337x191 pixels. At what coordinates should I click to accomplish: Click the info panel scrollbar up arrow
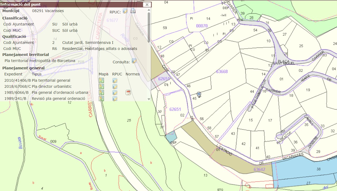click(x=149, y=10)
